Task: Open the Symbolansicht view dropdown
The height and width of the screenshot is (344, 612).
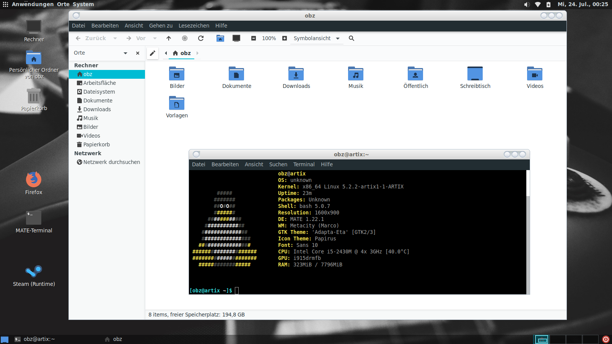Action: [x=316, y=38]
